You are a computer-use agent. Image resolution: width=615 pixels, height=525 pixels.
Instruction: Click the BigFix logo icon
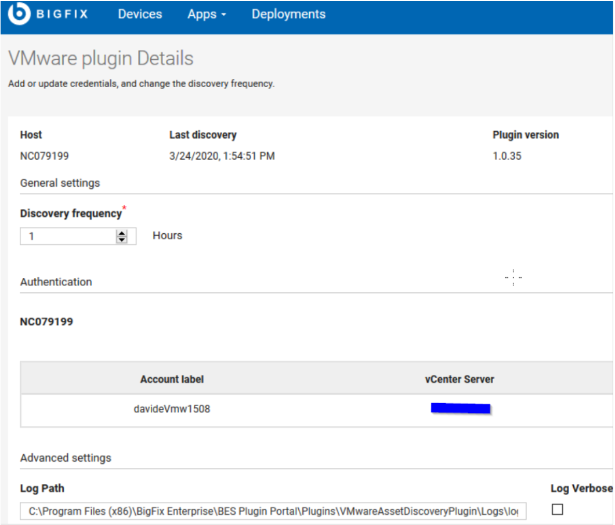[19, 13]
